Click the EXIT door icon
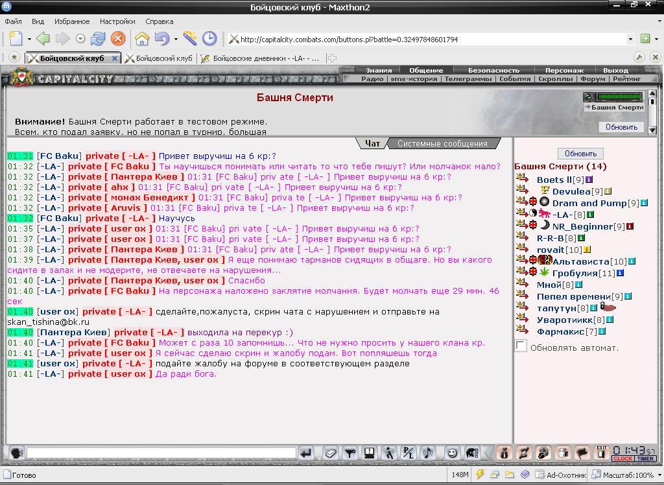Viewport: 664px width, 485px height. [x=602, y=453]
